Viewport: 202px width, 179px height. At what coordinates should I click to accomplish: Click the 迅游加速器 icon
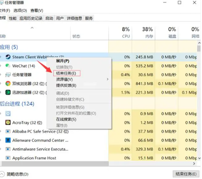click(8, 93)
